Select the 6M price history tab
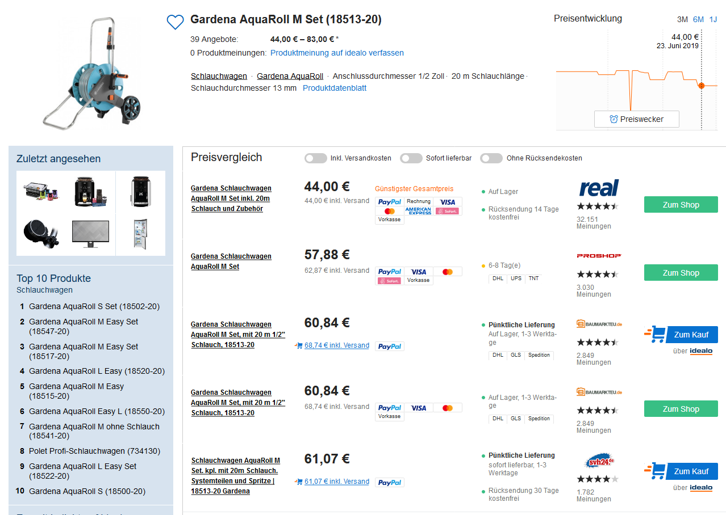The width and height of the screenshot is (726, 515). pos(698,19)
